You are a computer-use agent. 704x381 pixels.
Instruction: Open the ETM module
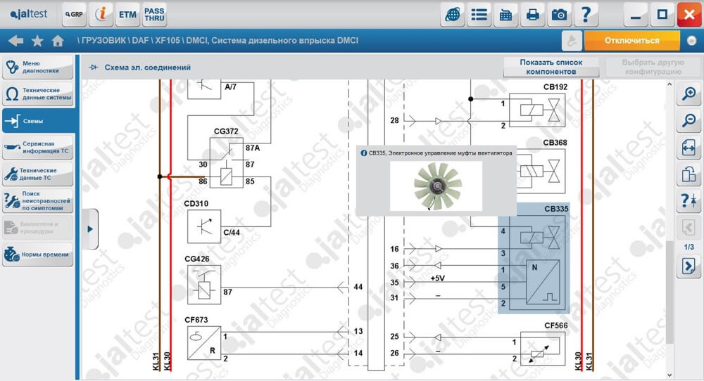127,14
